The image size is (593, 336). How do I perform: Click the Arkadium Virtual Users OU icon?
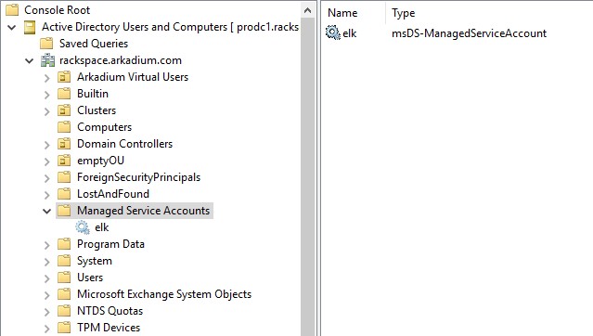tap(64, 77)
